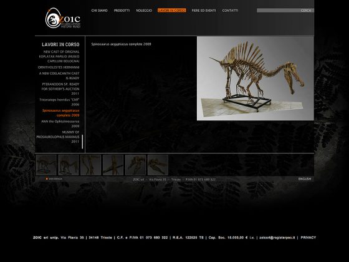This screenshot has width=349, height=262.
Task: Select Spinosaurus aegyptiacus complete 2009 entry
Action: (x=61, y=113)
